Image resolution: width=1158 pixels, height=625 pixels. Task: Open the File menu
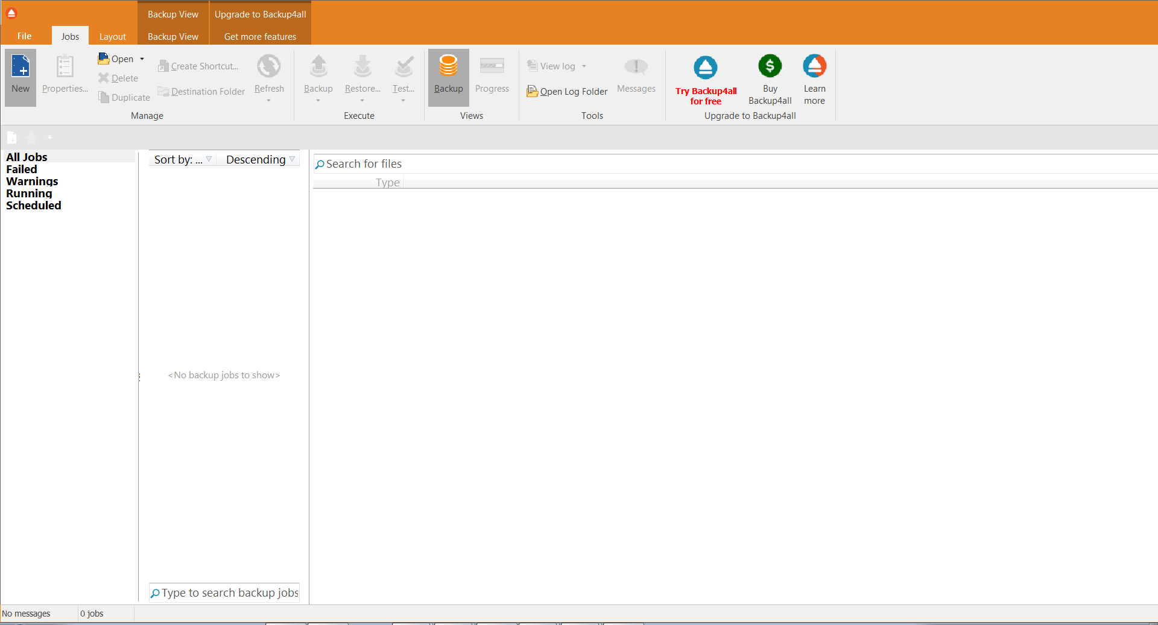(25, 36)
